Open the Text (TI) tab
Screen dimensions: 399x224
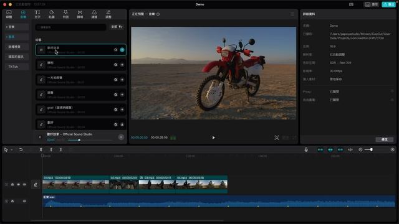click(37, 14)
